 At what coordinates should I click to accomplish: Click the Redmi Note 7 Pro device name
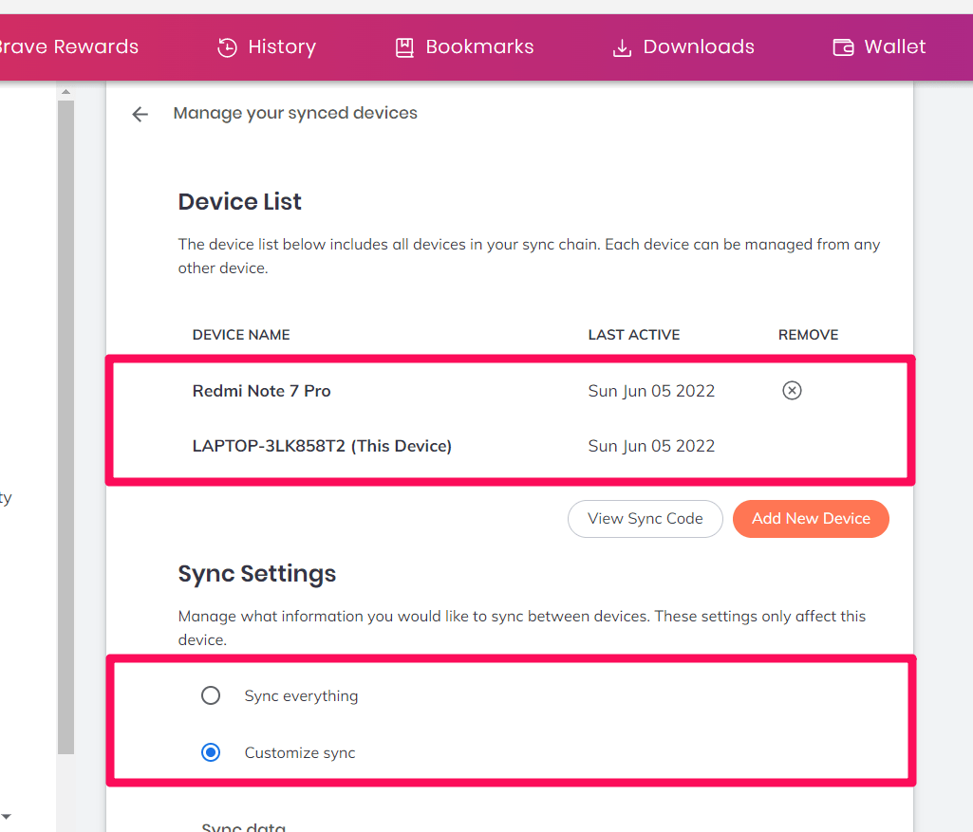(261, 391)
